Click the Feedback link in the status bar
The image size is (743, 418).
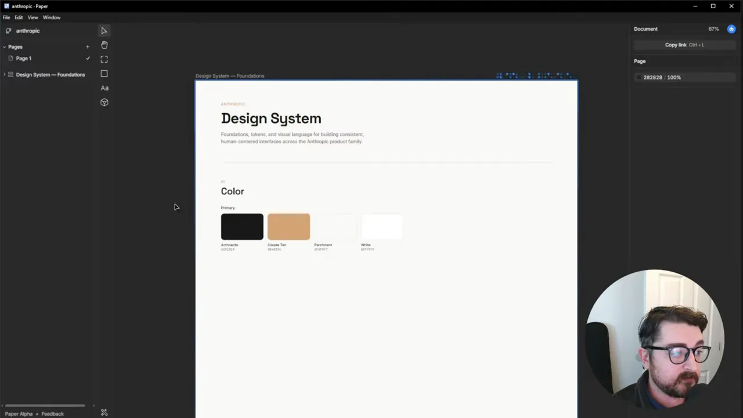(52, 413)
